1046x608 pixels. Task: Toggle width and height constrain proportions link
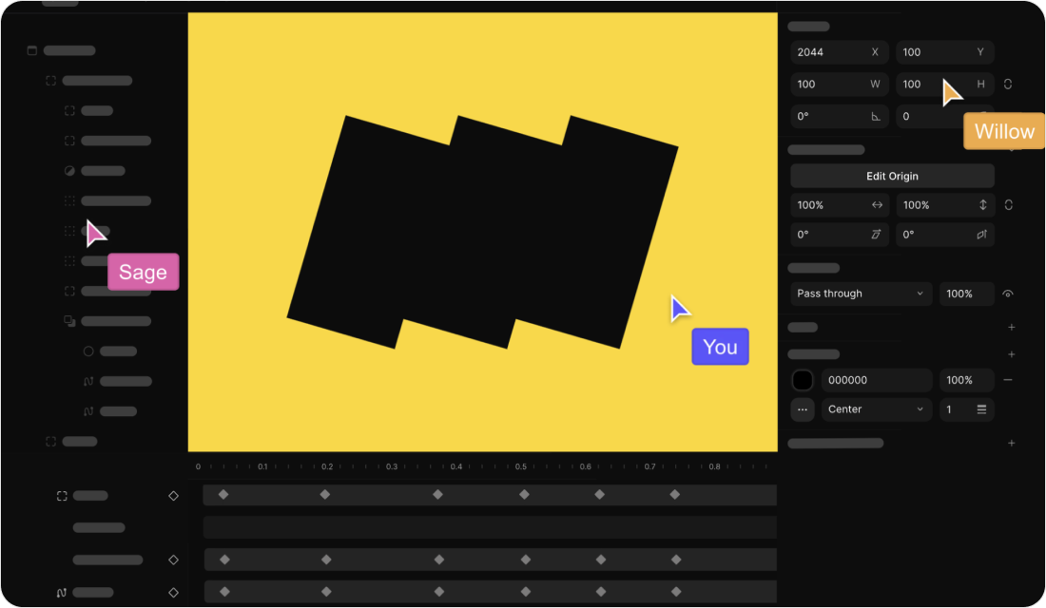pos(1008,84)
